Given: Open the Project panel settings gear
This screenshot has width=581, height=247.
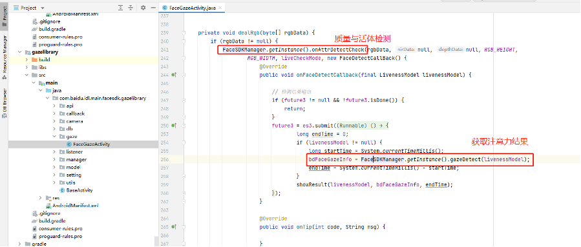Looking at the screenshot, I should [143, 8].
